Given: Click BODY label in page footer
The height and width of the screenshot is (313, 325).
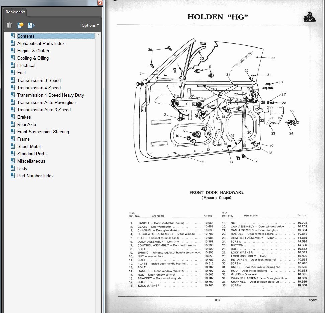Looking at the screenshot, I should coord(313,300).
